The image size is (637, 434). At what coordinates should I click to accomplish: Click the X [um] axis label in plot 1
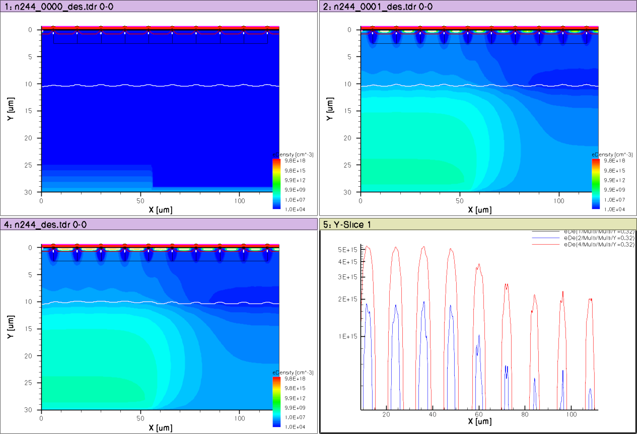click(x=160, y=209)
